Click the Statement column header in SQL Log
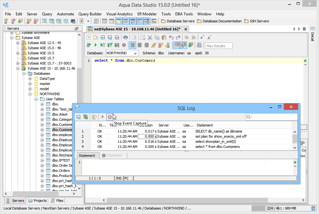Viewport: 319px width, 214px height. tap(243, 125)
